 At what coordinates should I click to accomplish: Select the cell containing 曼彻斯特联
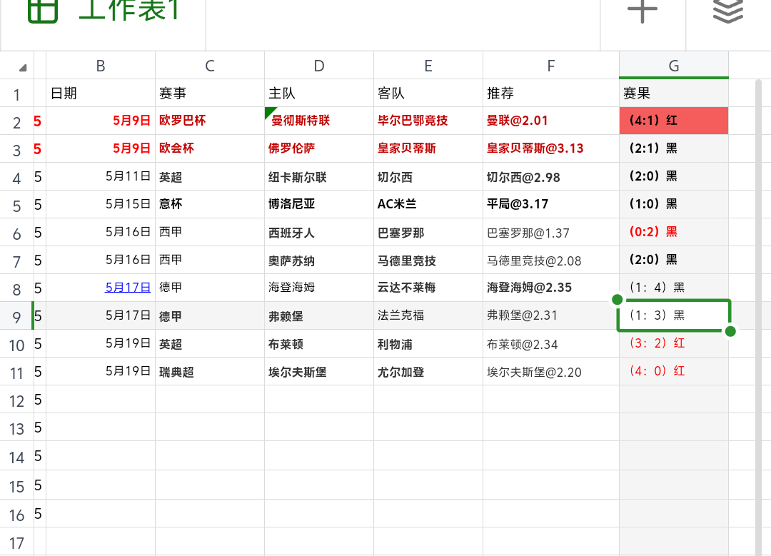pyautogui.click(x=318, y=121)
